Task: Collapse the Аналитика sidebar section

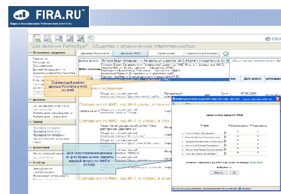Action: click(30, 148)
